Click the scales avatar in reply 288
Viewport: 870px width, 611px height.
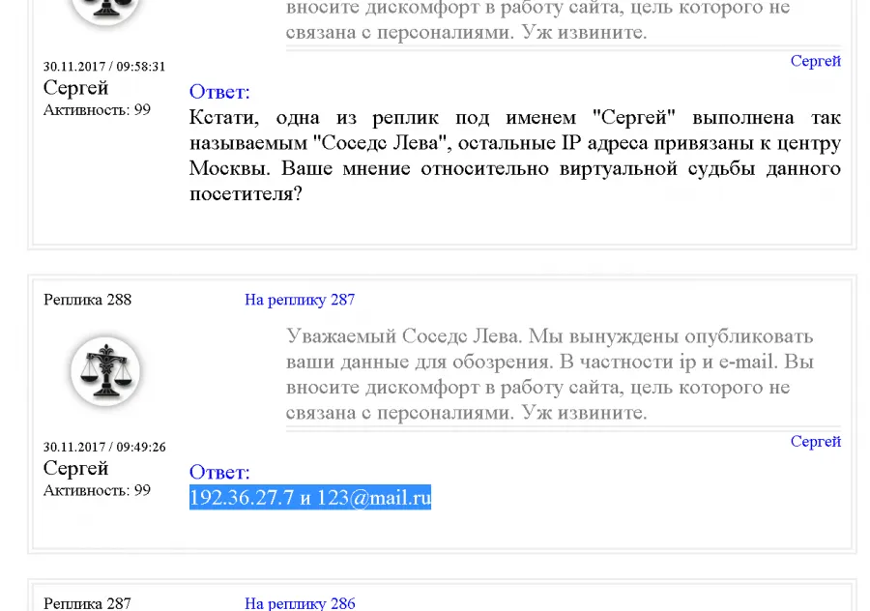(105, 371)
